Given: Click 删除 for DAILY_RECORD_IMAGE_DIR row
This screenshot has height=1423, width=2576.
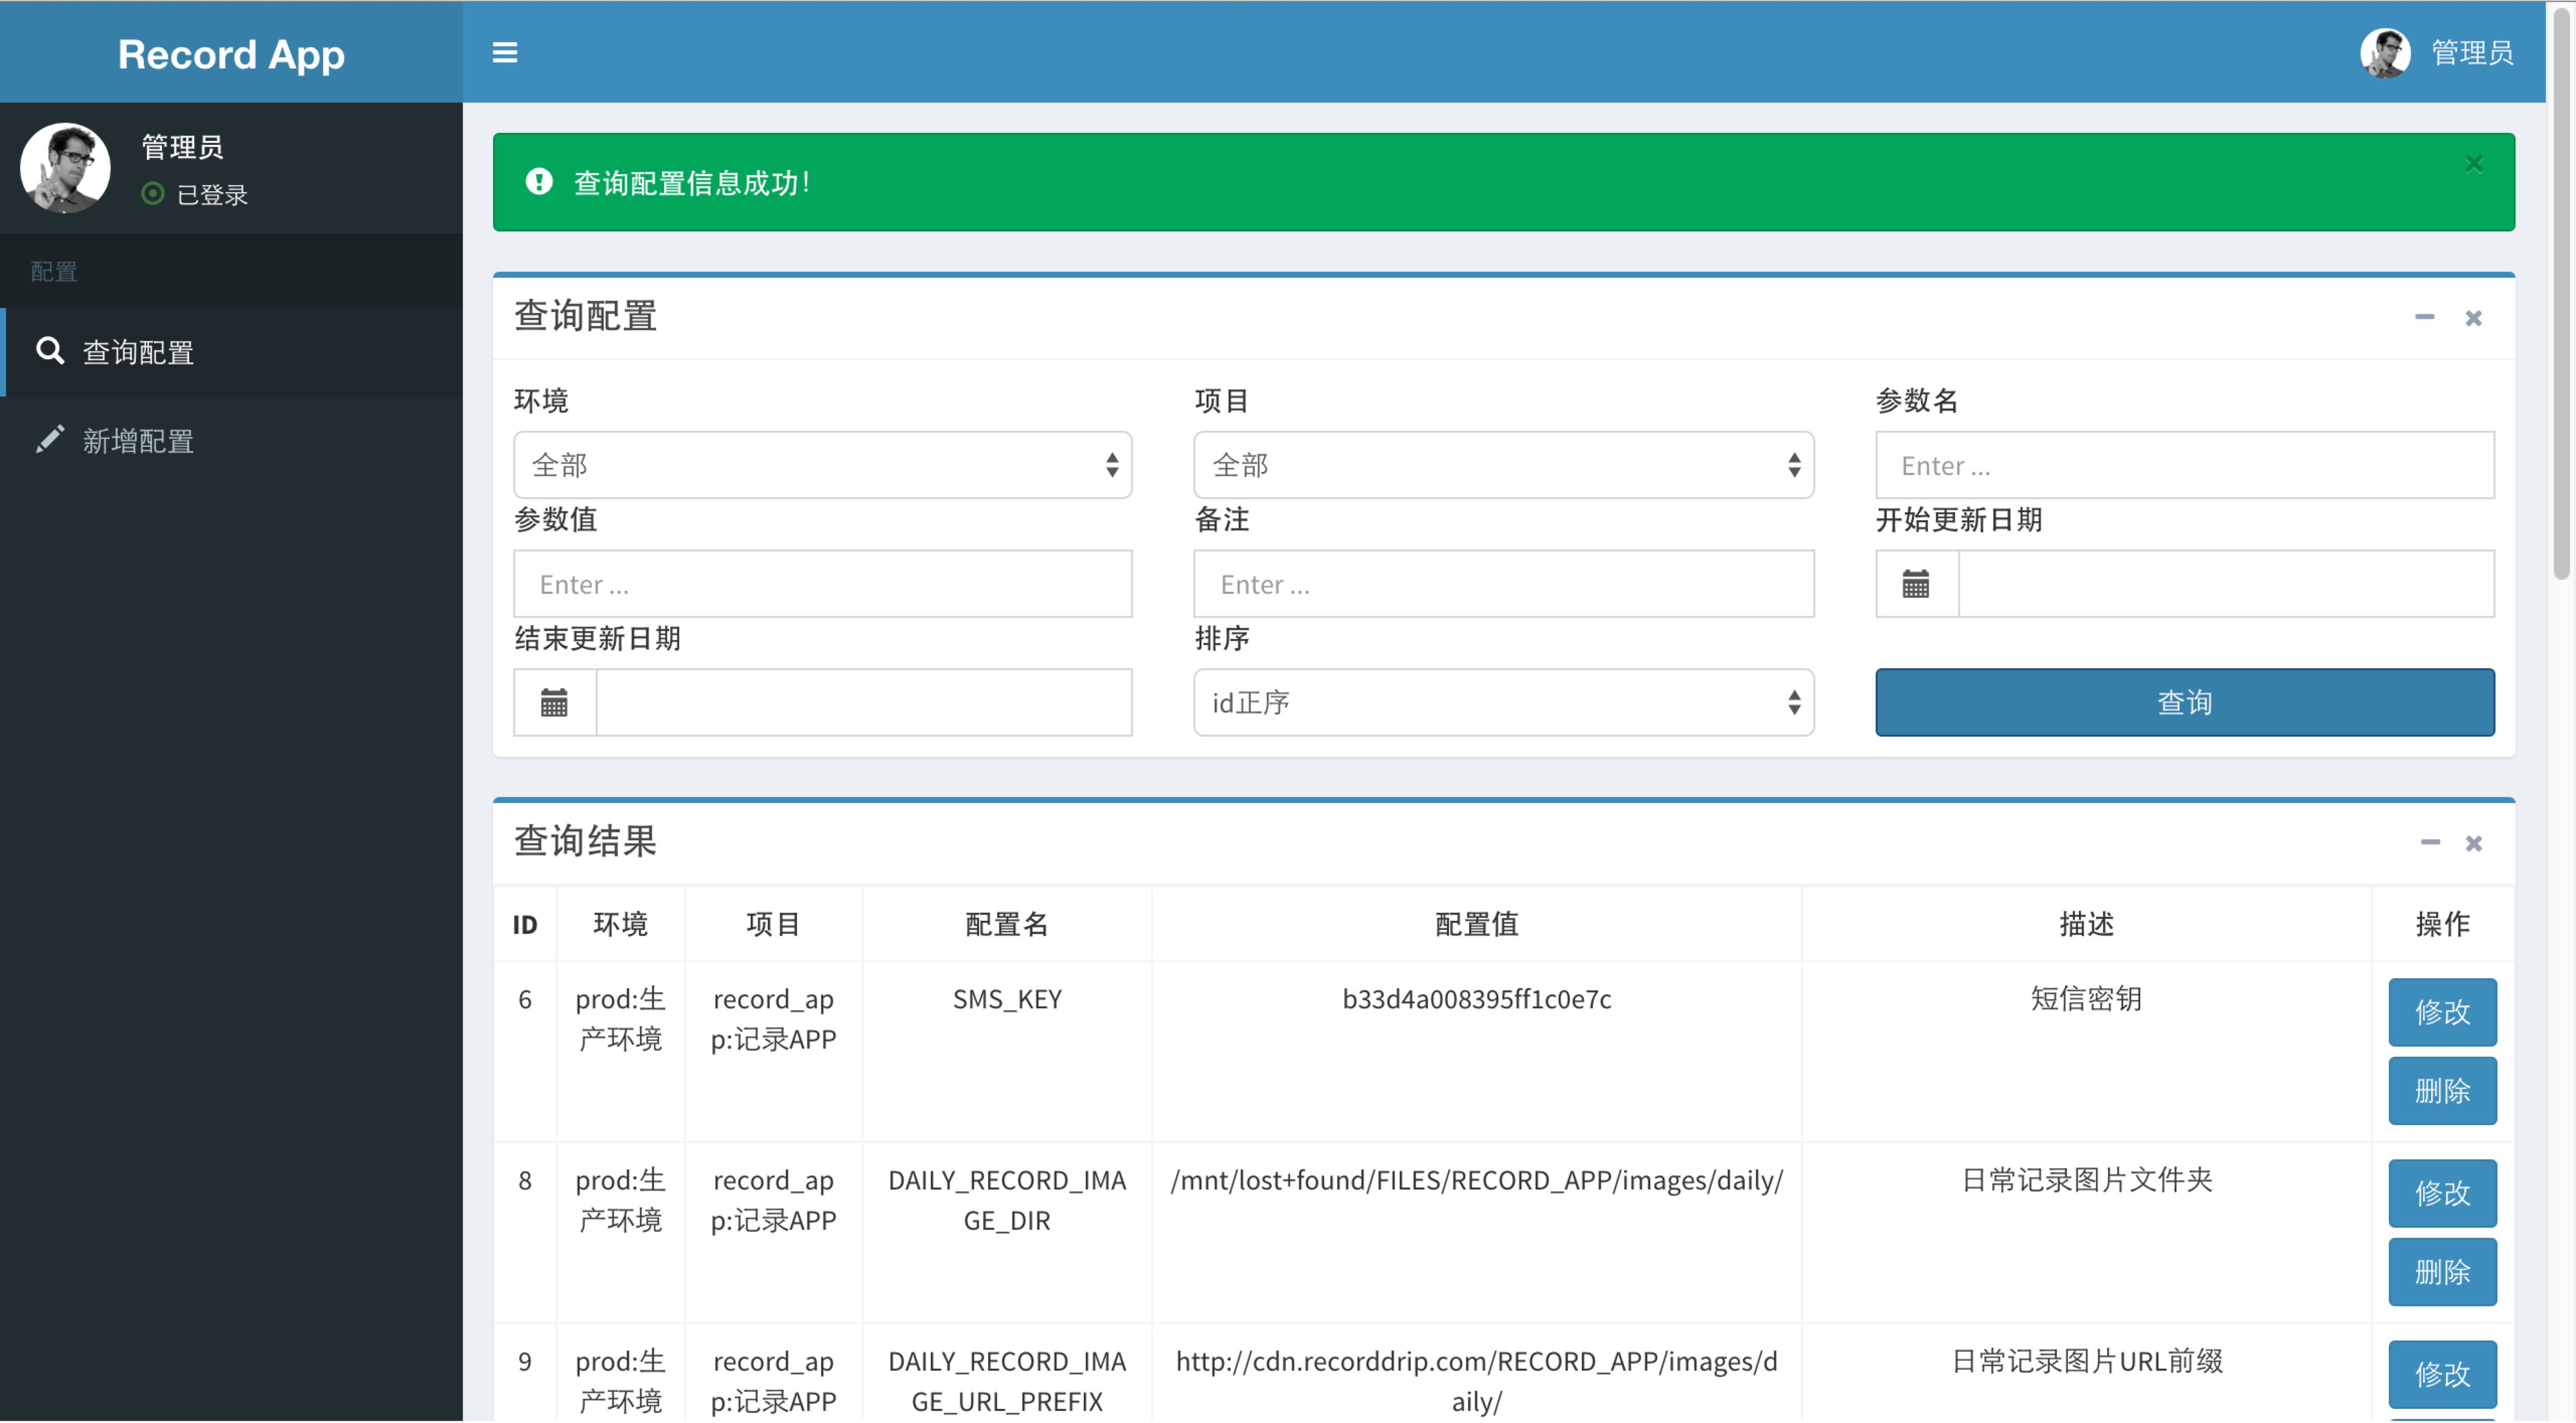Looking at the screenshot, I should 2442,1272.
